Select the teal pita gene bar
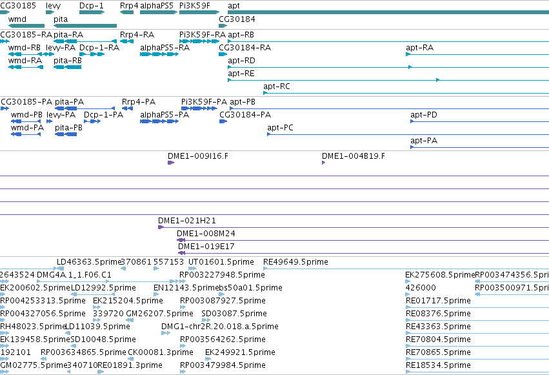 point(85,26)
